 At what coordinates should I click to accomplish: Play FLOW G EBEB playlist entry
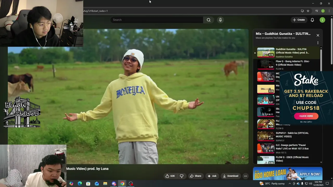tap(286, 160)
